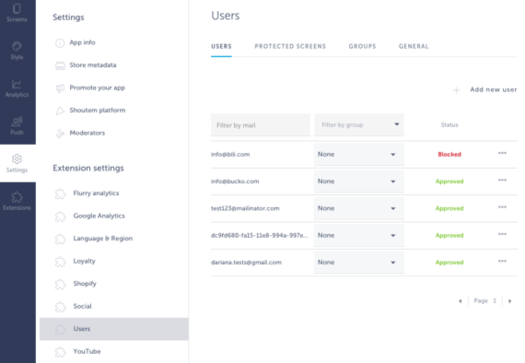The width and height of the screenshot is (525, 363).
Task: Open group dropdown for dariana.tests@gmail.com
Action: coord(359,263)
